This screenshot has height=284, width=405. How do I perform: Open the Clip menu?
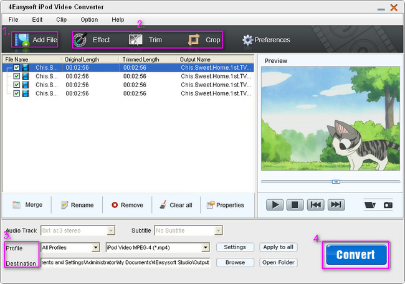(x=62, y=20)
